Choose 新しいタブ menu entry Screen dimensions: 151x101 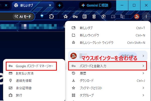click(x=108, y=28)
